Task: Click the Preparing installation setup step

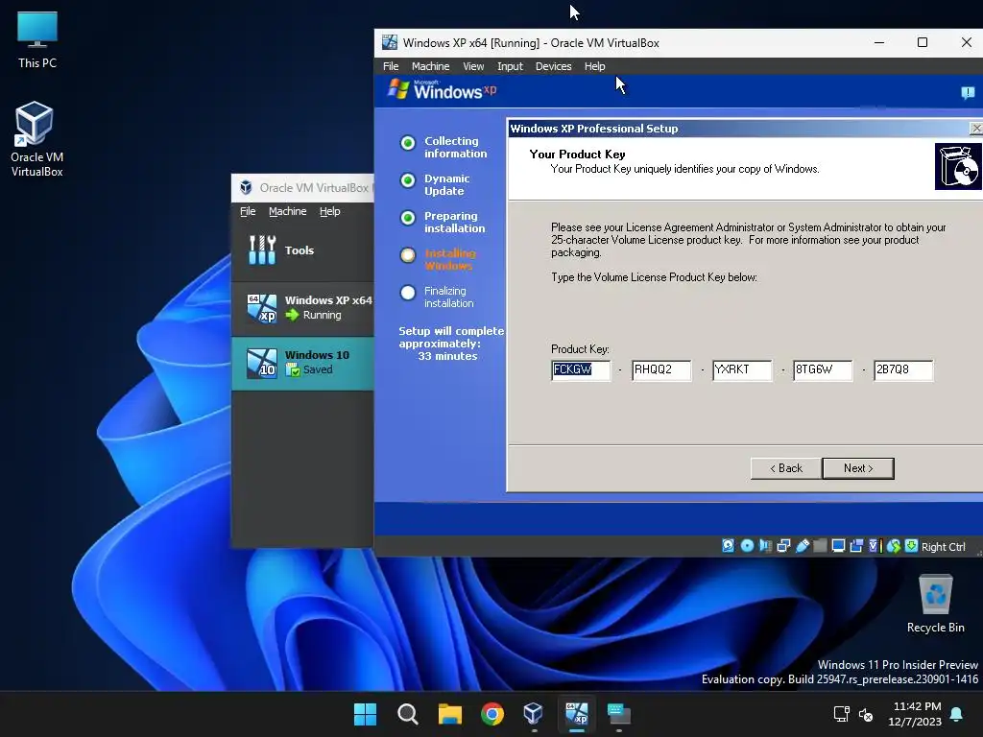Action: click(443, 222)
